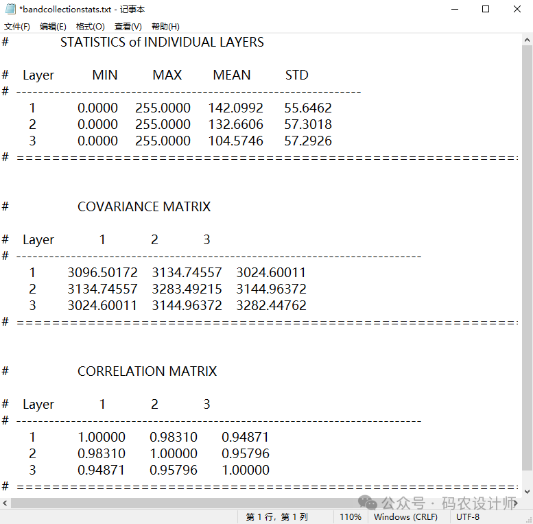Click the Notepad icon in the title bar
This screenshot has height=524, width=533.
pyautogui.click(x=10, y=9)
